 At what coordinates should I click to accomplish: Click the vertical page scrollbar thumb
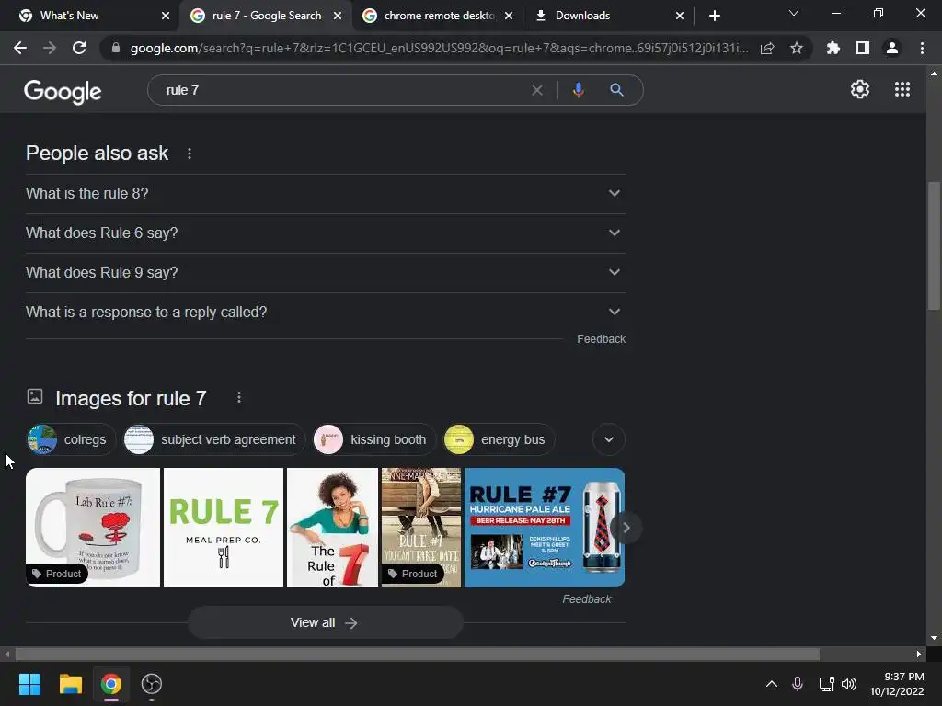pos(934,246)
